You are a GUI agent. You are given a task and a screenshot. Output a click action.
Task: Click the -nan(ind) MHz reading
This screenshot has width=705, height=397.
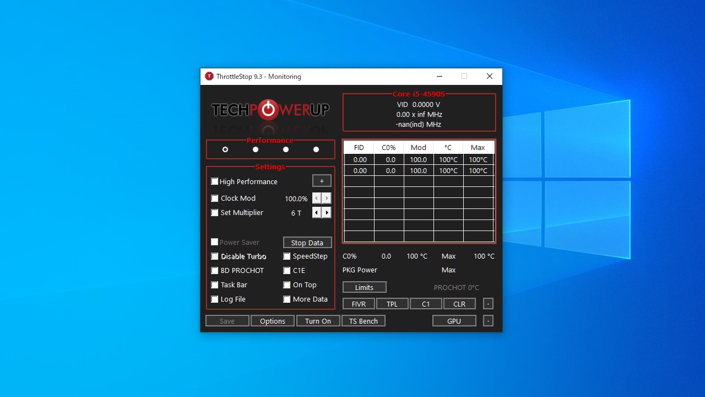419,125
